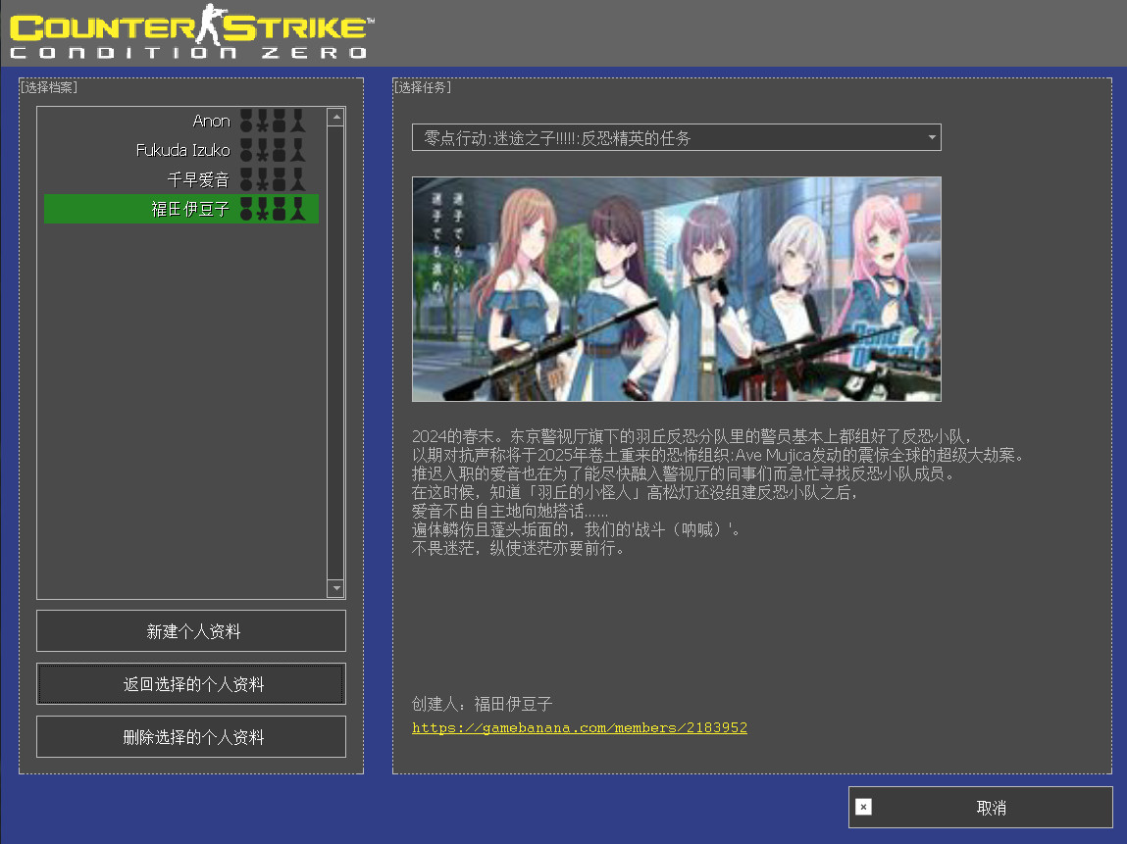The width and height of the screenshot is (1127, 844).
Task: Click the X icon on the 取消 button
Action: pos(863,808)
